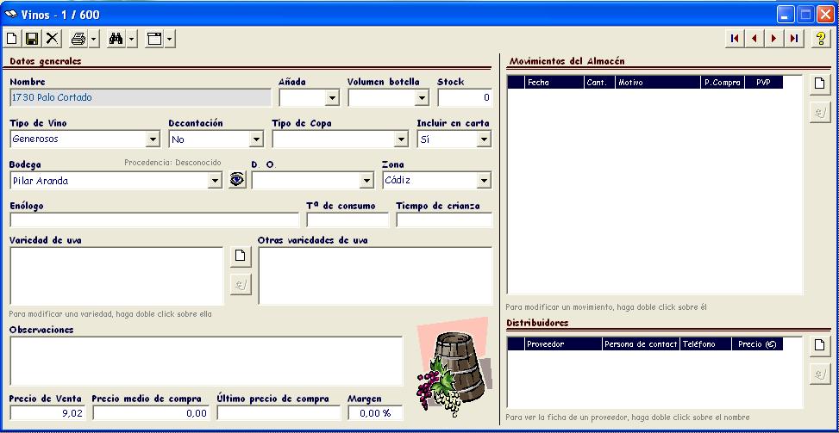Click the Proveedor column header
This screenshot has height=433, width=839.
[x=563, y=343]
